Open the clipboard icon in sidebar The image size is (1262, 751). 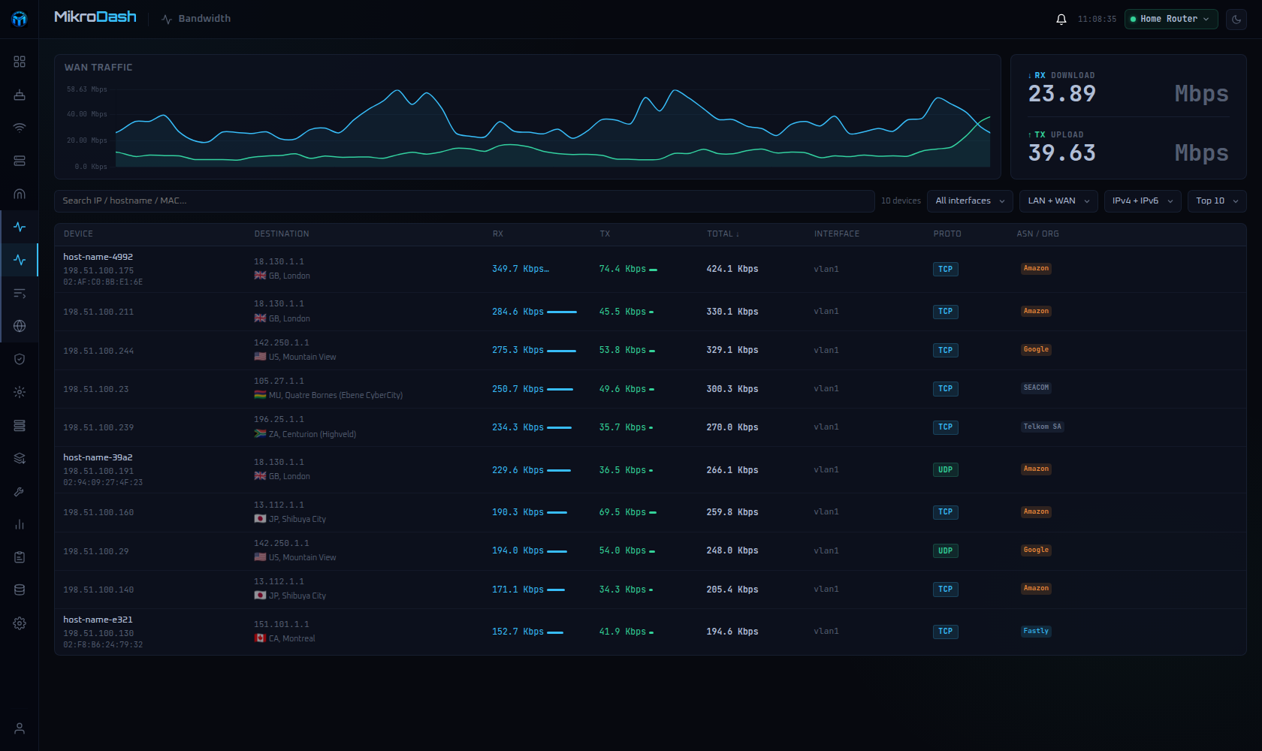(20, 557)
